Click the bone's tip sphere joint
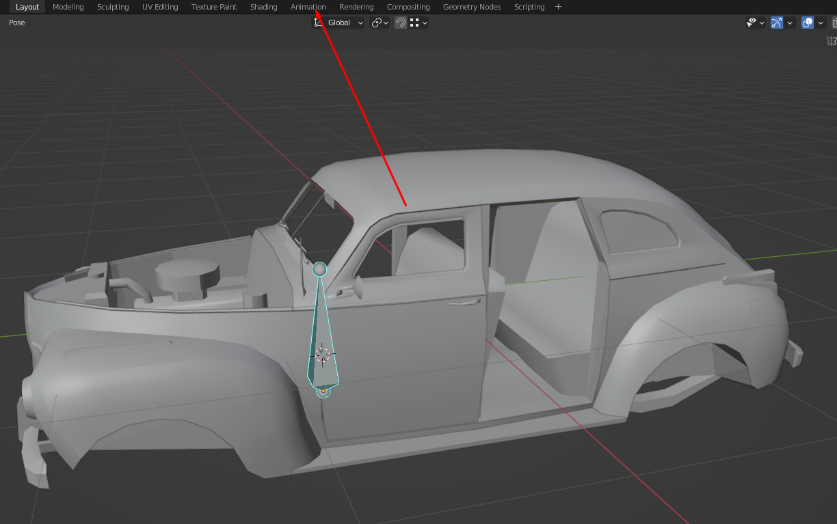837x524 pixels. [319, 269]
